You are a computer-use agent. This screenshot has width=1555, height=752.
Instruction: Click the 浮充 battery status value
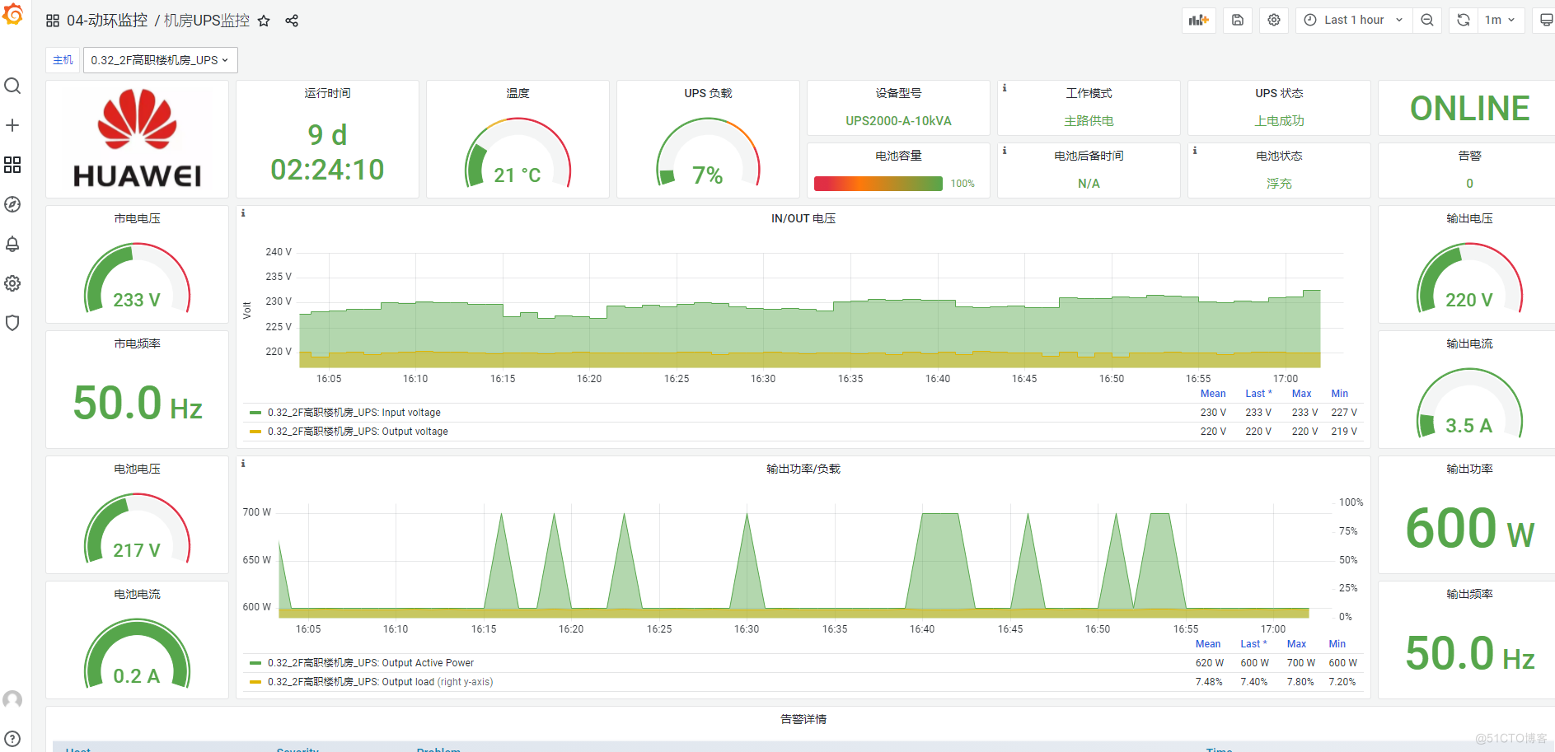(x=1279, y=184)
